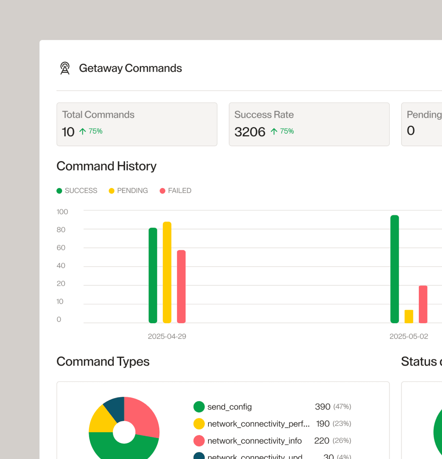
Task: Select the green success bar for 2025-04-29
Action: [x=153, y=275]
